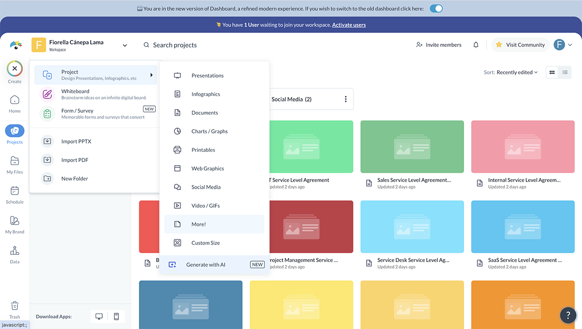Image resolution: width=582 pixels, height=329 pixels.
Task: Open the Trash in sidebar
Action: pyautogui.click(x=15, y=309)
